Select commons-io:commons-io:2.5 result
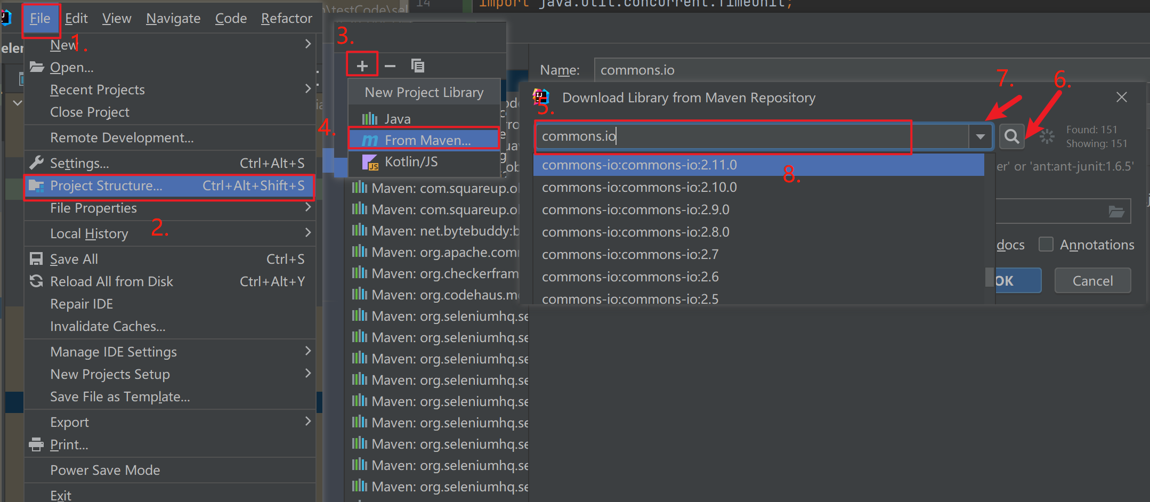This screenshot has height=502, width=1150. pyautogui.click(x=759, y=297)
